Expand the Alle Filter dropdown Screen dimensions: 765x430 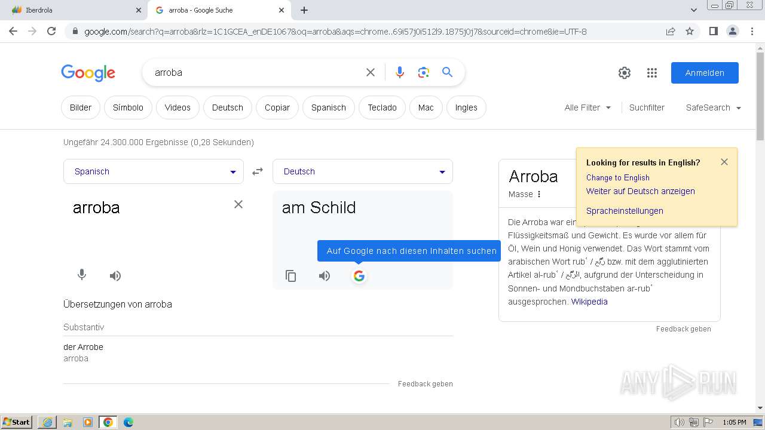point(587,107)
